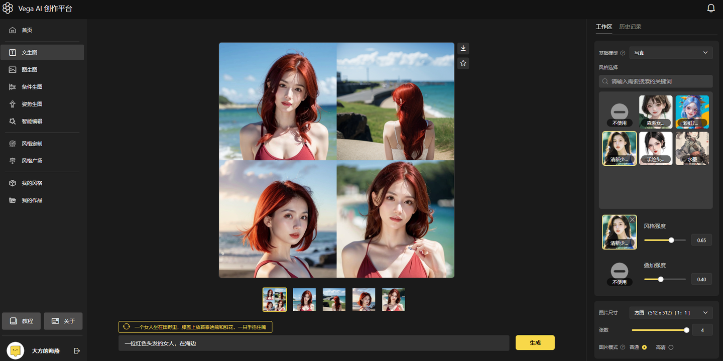Download the generated image grid
Image resolution: width=723 pixels, height=361 pixels.
click(463, 48)
